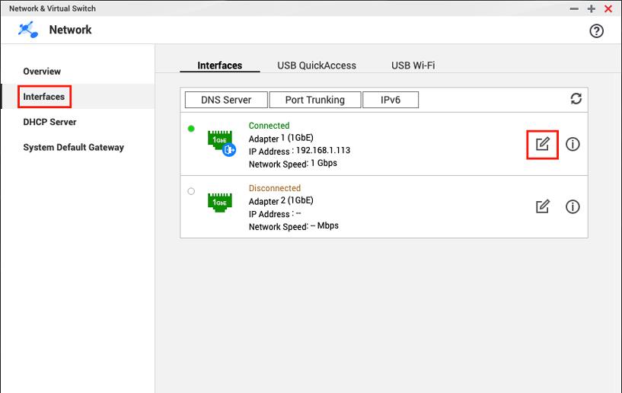Viewport: 622px width, 393px height.
Task: Open the info icon for Adapter 2
Action: [573, 206]
